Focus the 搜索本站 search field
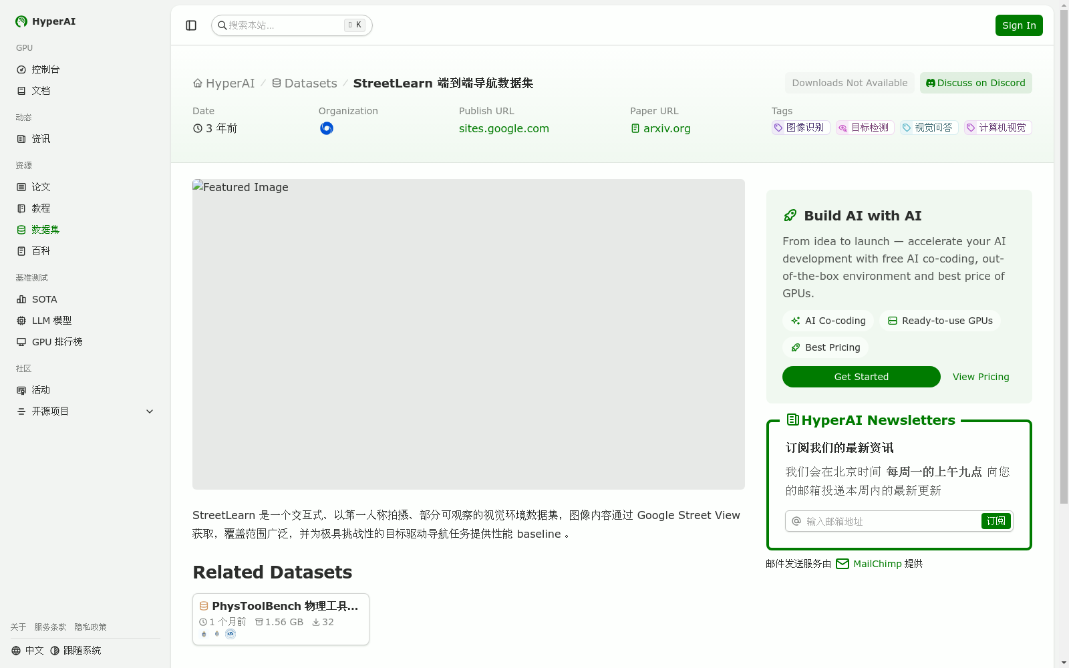Image resolution: width=1069 pixels, height=668 pixels. [291, 25]
